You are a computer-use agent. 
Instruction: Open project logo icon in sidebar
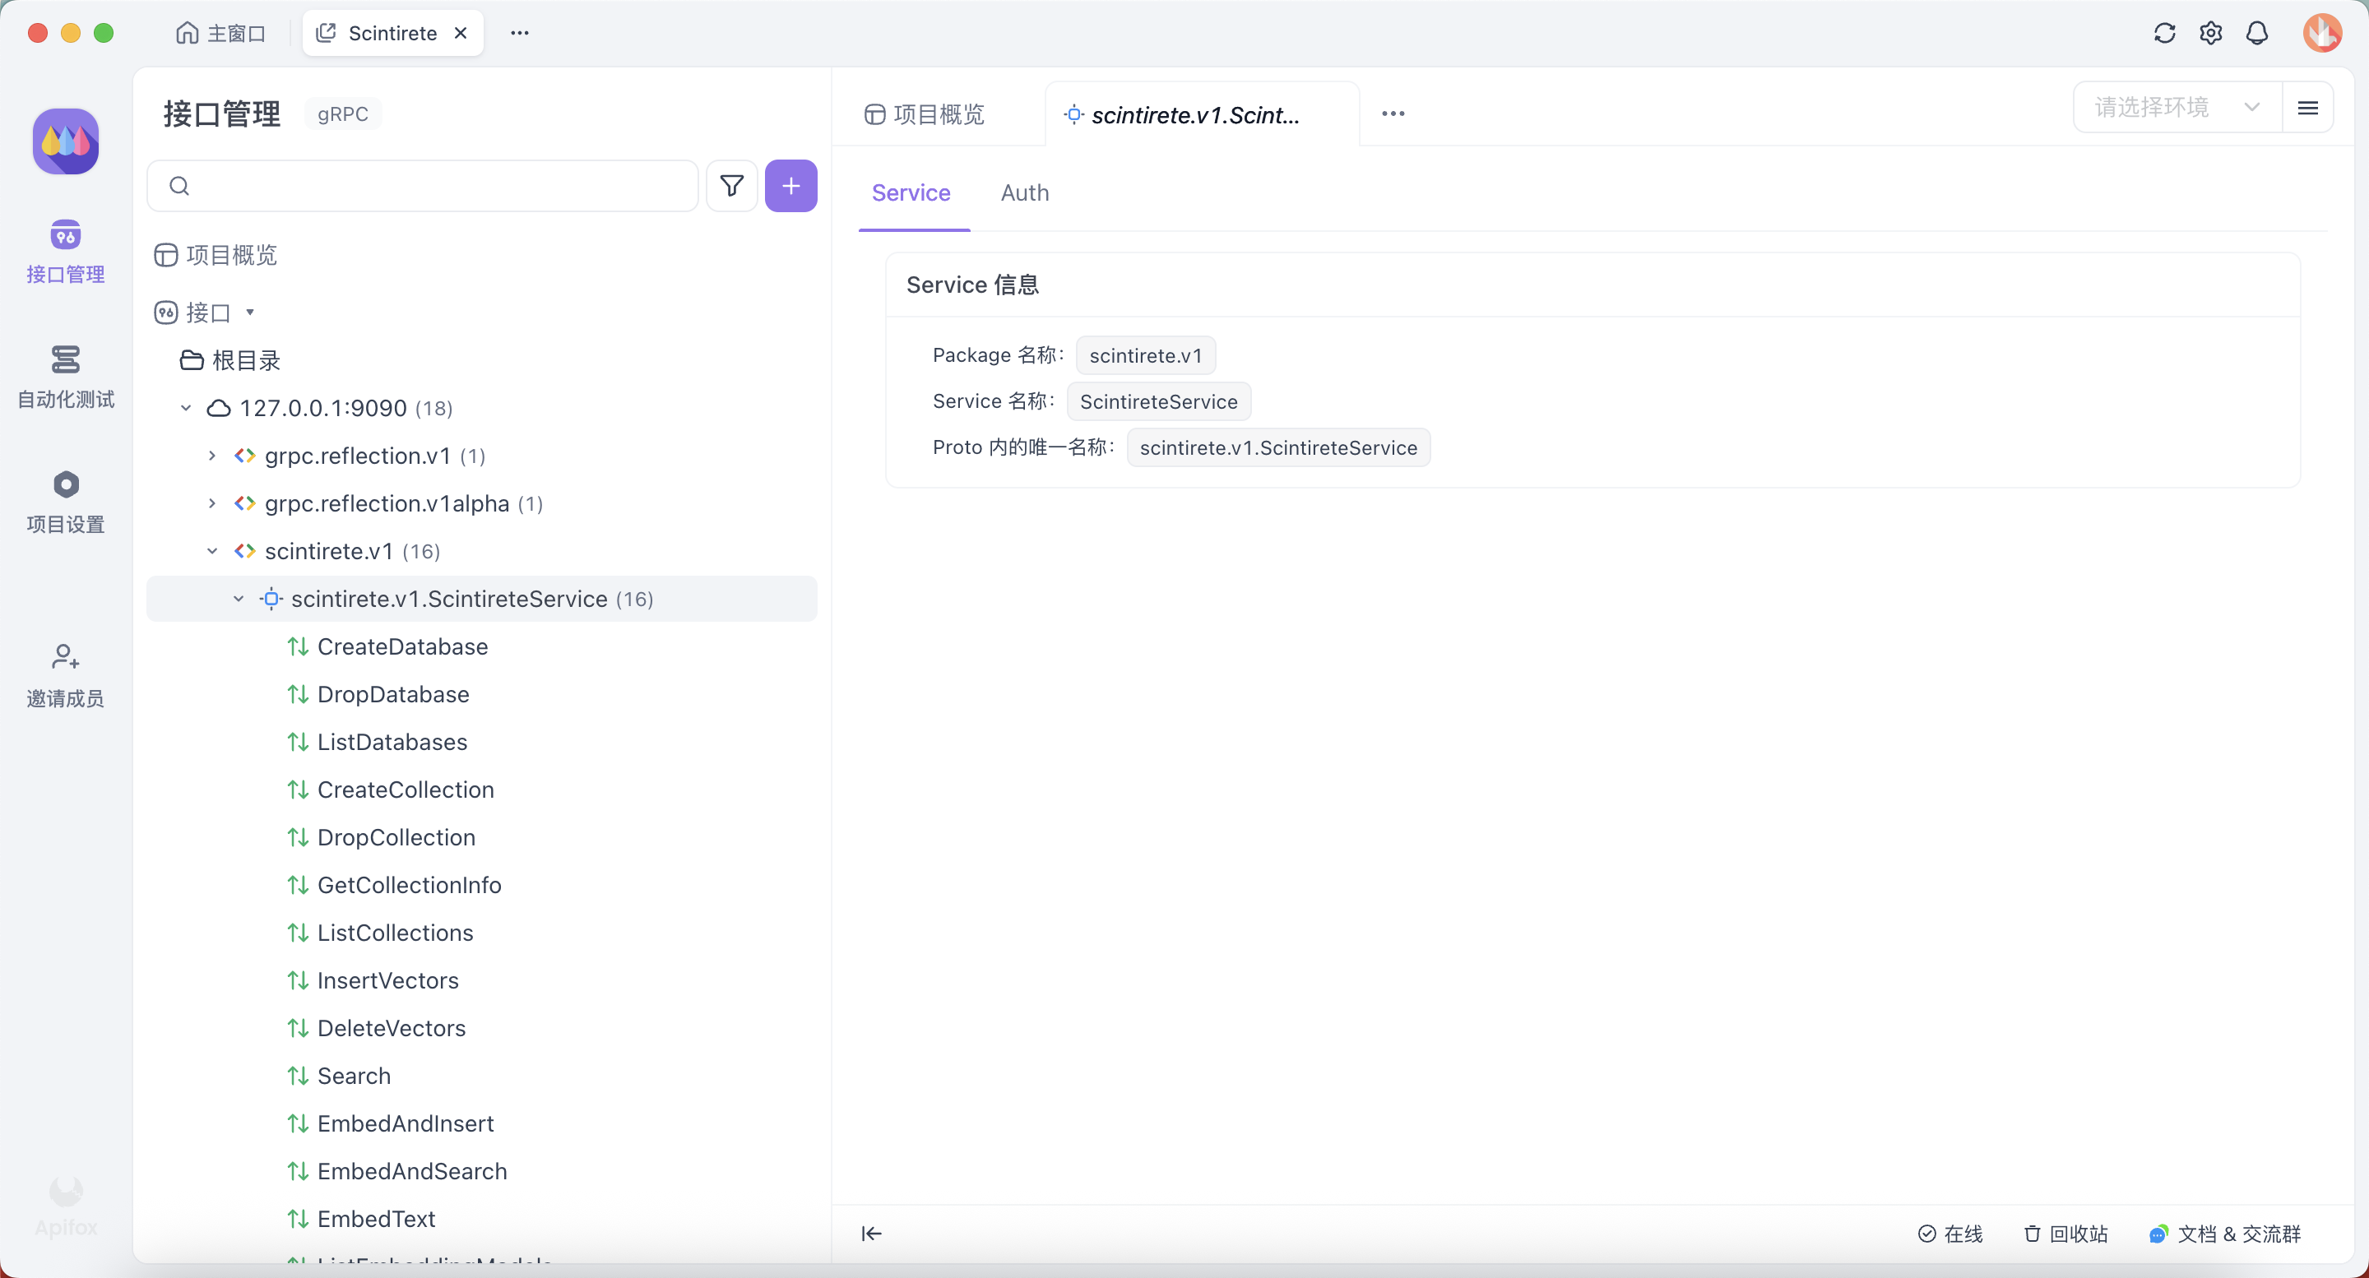tap(66, 141)
